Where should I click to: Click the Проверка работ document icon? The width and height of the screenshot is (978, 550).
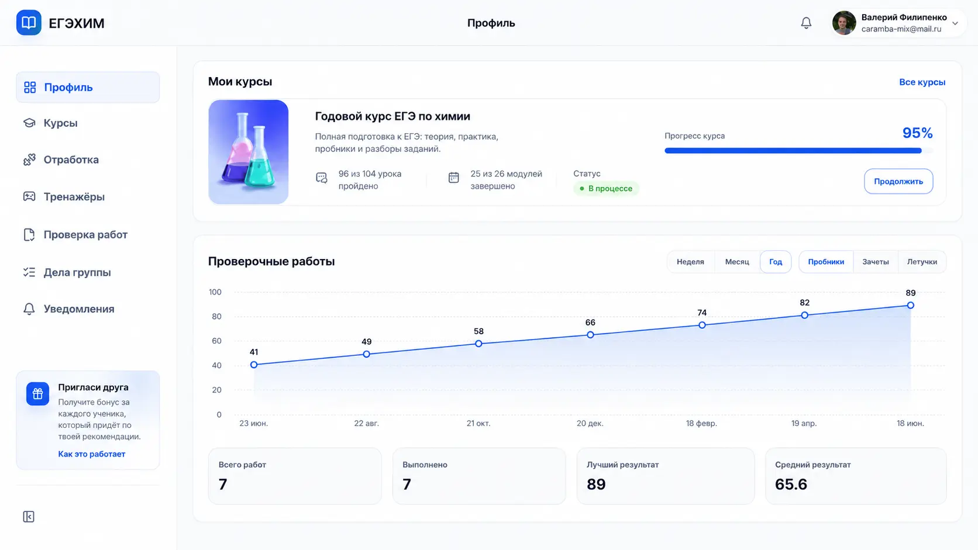(x=29, y=234)
